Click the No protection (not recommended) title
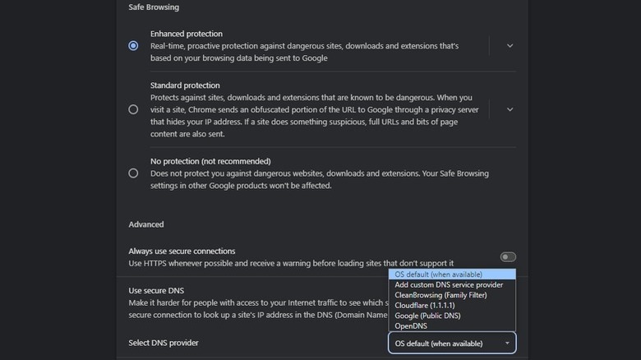 coord(210,161)
